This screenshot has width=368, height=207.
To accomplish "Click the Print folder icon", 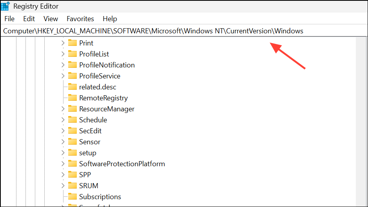I will tap(72, 43).
